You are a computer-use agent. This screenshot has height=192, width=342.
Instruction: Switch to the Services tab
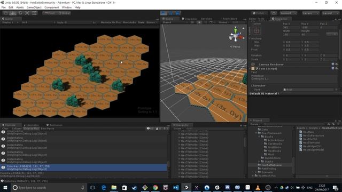[206, 19]
